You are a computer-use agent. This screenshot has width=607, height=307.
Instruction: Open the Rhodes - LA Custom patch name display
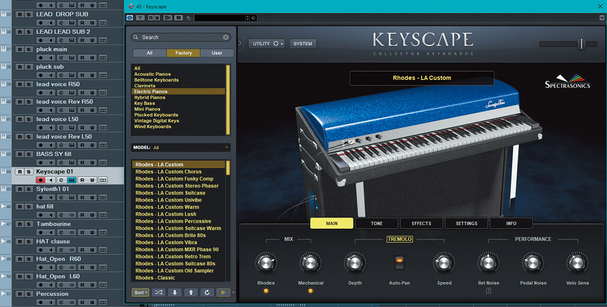pos(422,78)
